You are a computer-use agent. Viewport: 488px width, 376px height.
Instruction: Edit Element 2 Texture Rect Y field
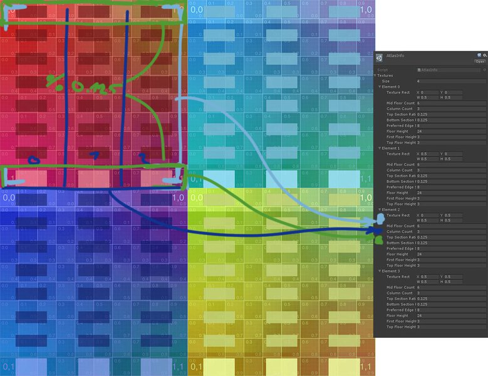(453, 215)
